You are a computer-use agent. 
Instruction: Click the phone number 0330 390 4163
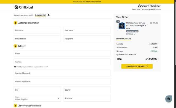(155, 9)
